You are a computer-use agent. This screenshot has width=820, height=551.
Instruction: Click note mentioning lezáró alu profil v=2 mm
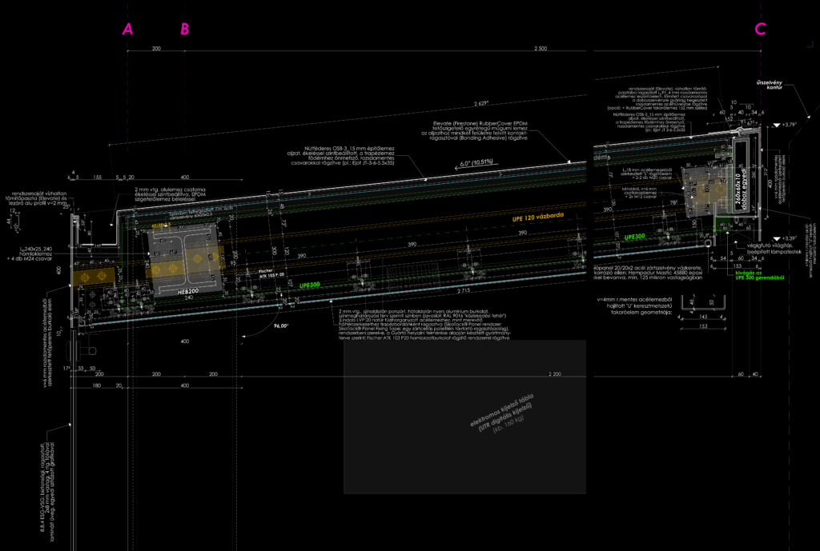click(x=36, y=198)
